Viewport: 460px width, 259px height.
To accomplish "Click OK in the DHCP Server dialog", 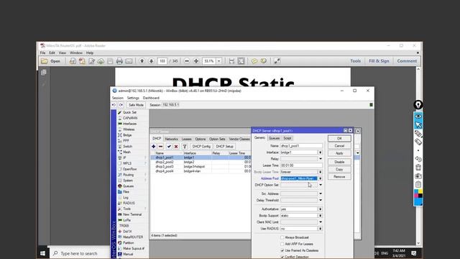I will (x=339, y=138).
